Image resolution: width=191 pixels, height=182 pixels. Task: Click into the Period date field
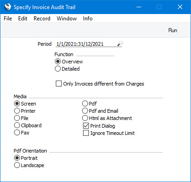point(86,44)
